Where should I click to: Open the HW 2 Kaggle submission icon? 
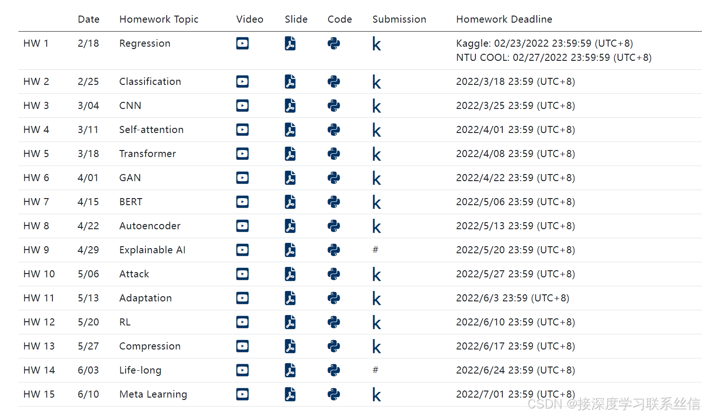[x=376, y=82]
